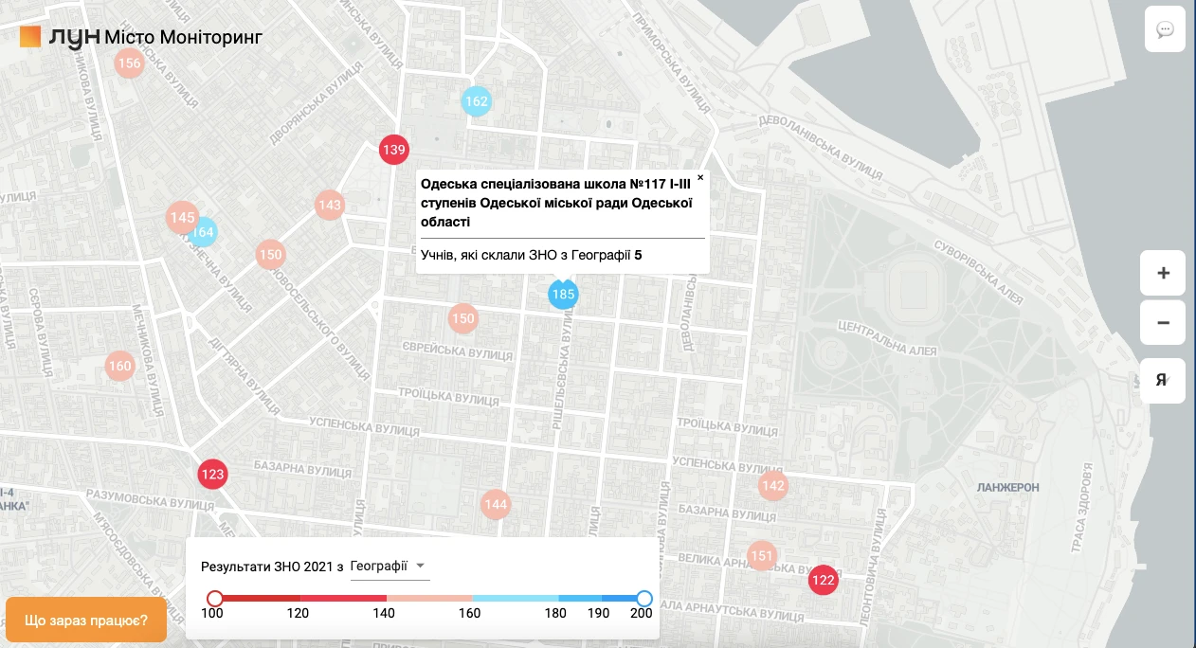This screenshot has width=1196, height=648.
Task: Click the slider's right handle at 200
Action: (x=644, y=598)
